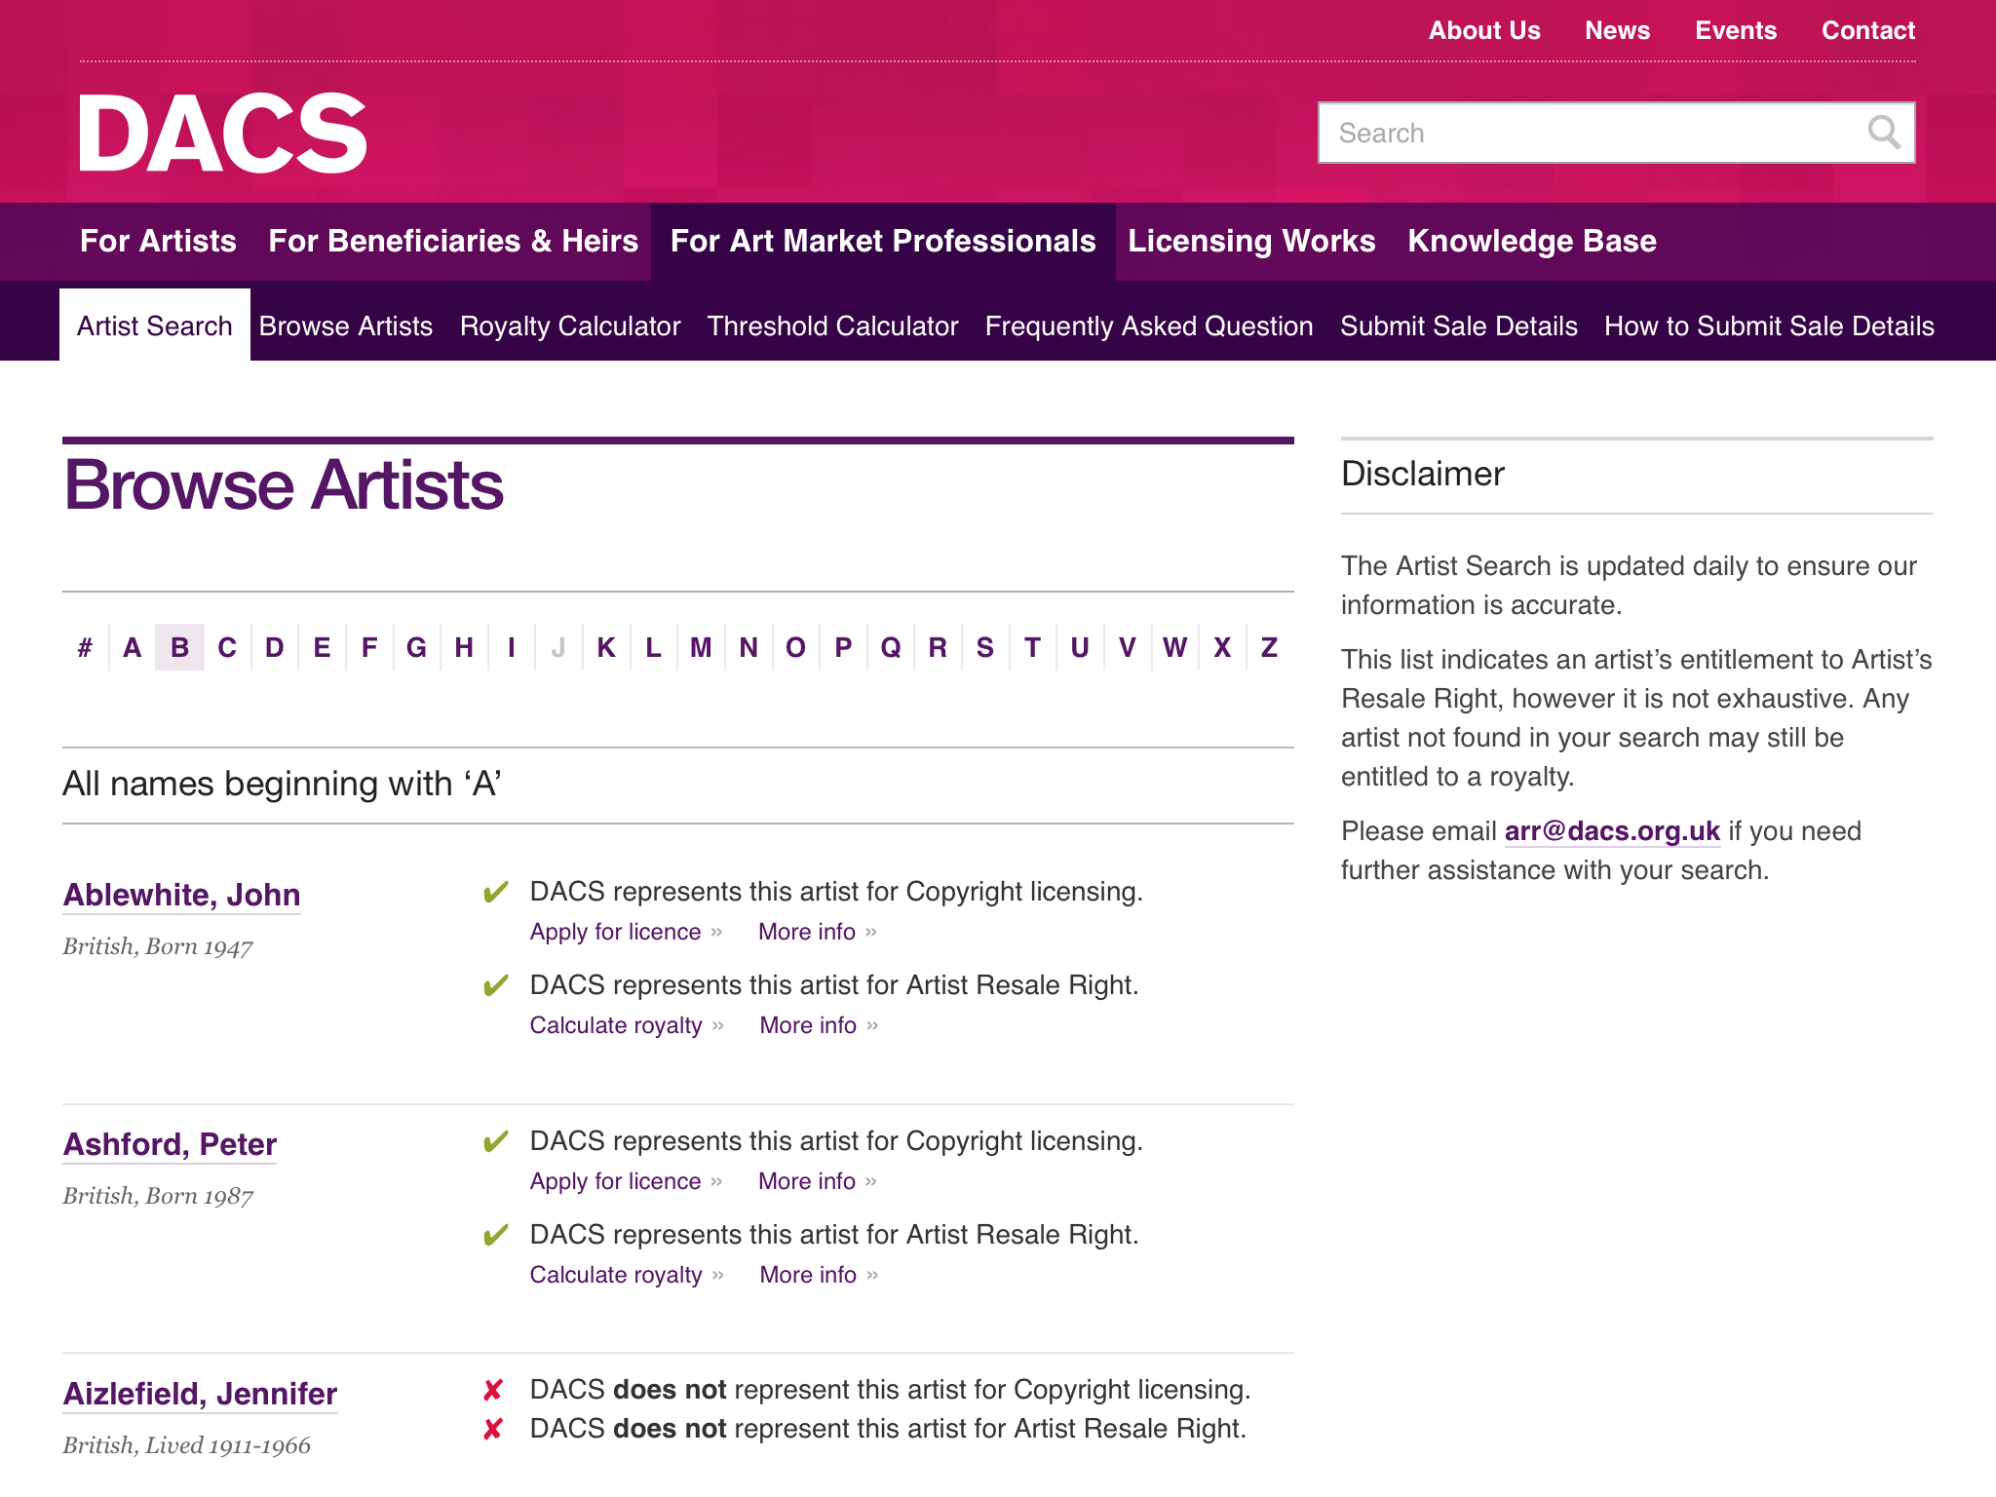Viewport: 1996px width, 1497px height.
Task: Open the About Us page
Action: click(1484, 30)
